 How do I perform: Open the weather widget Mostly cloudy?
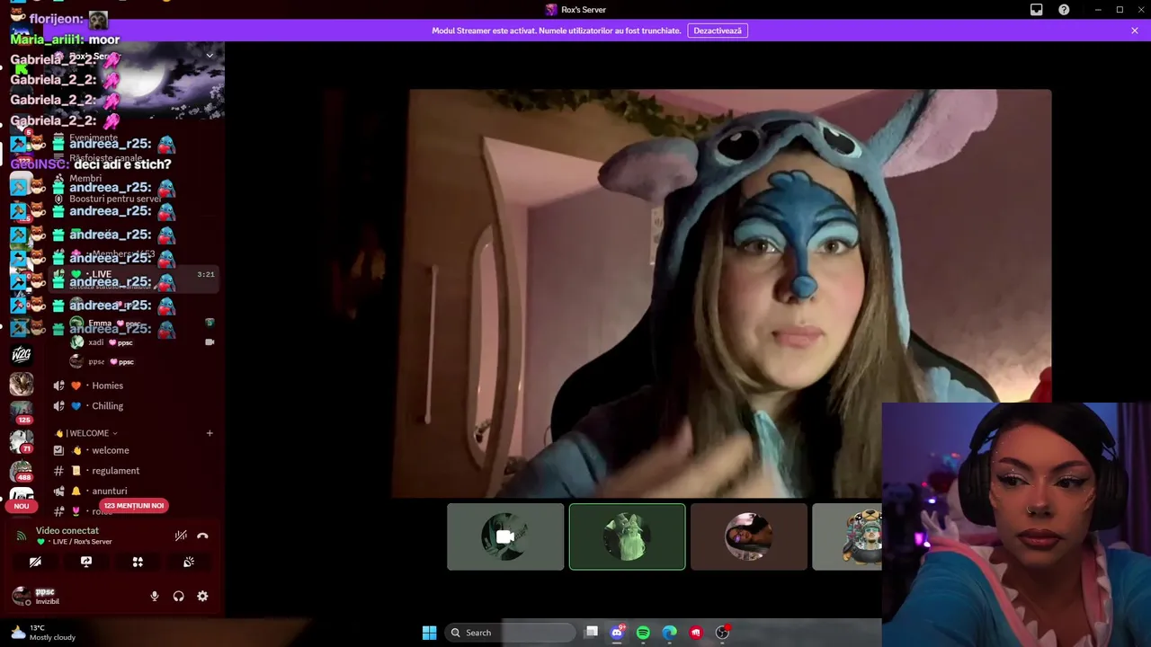pos(41,633)
